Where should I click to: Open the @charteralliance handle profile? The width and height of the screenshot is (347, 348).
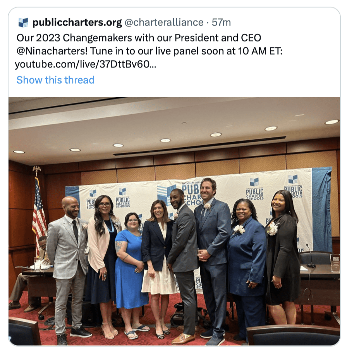(164, 22)
